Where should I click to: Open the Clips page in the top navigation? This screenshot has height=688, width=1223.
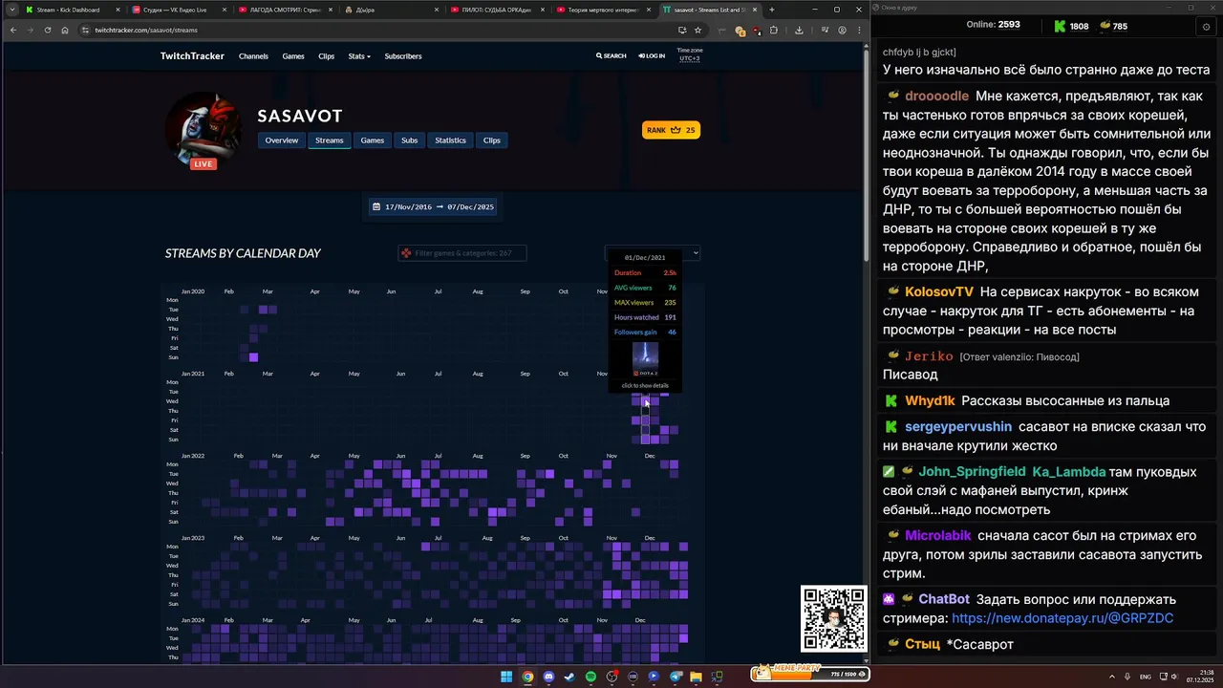tap(327, 56)
